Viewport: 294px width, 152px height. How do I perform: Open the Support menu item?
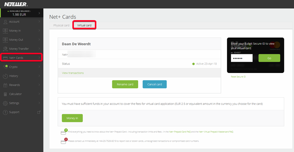22,112
